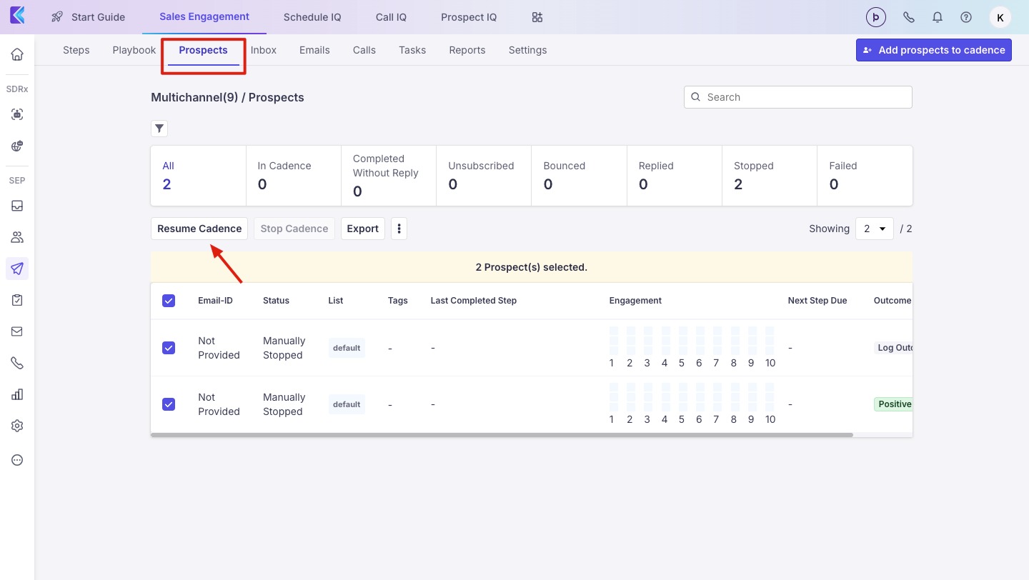1029x580 pixels.
Task: Open the Inbox tab
Action: point(264,50)
